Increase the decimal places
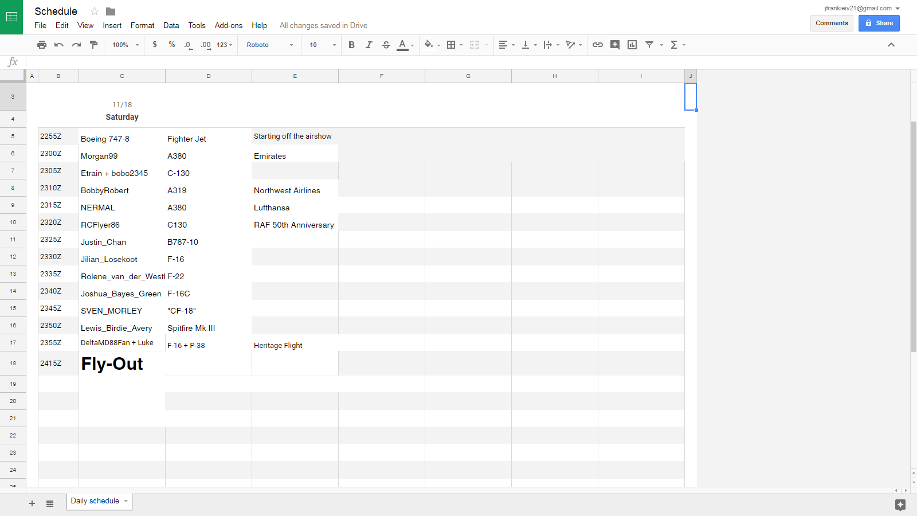 pos(206,45)
